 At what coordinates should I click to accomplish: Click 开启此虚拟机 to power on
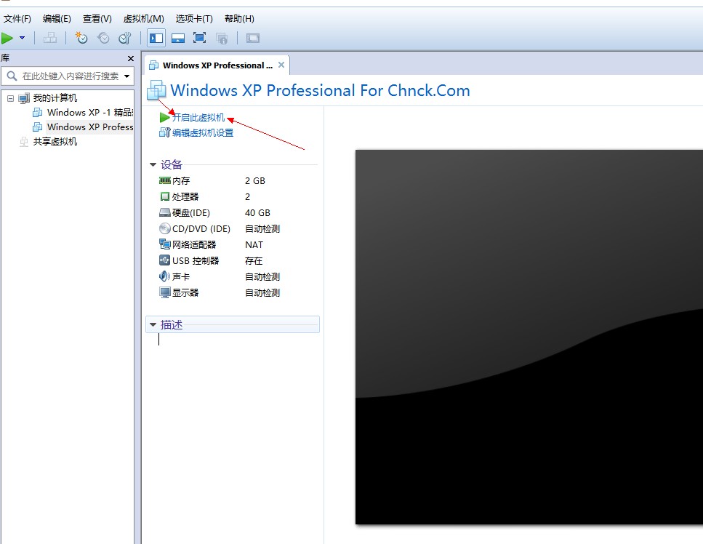pos(198,117)
